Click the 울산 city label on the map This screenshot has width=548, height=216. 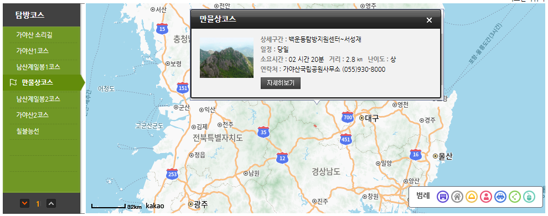[446, 156]
